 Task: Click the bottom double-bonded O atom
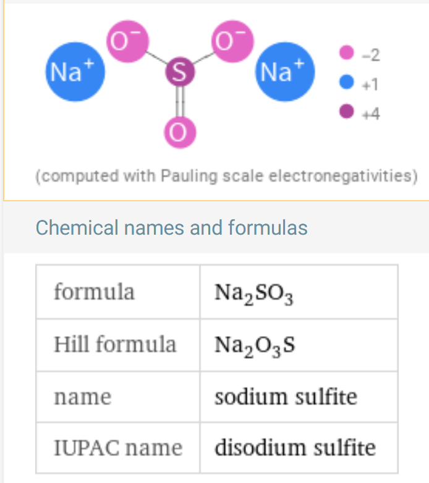pos(180,132)
